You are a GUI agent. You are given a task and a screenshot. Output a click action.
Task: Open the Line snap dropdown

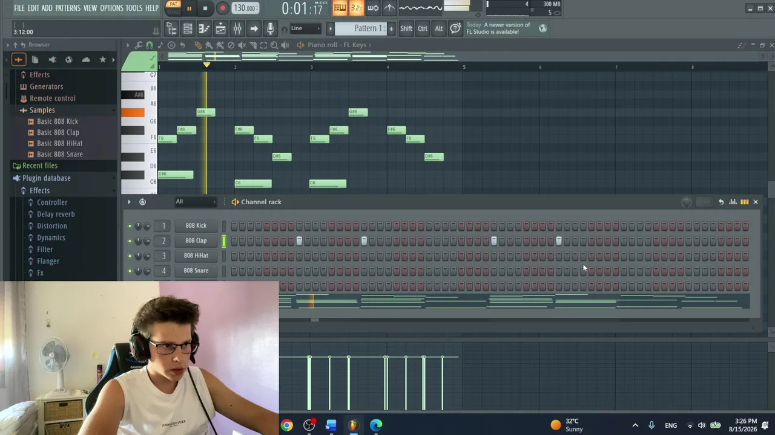pos(305,28)
